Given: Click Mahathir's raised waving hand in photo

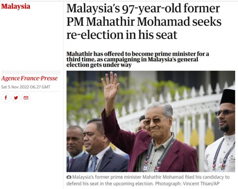Looking at the screenshot, I should click(110, 87).
